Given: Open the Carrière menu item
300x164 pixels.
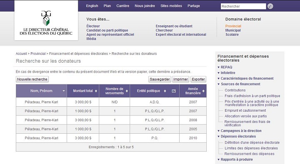Looking at the screenshot, I should click(123, 6).
